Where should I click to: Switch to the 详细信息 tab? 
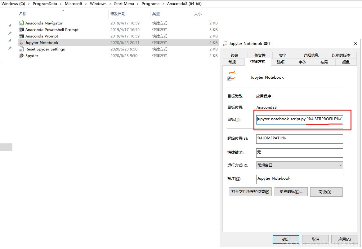point(311,55)
